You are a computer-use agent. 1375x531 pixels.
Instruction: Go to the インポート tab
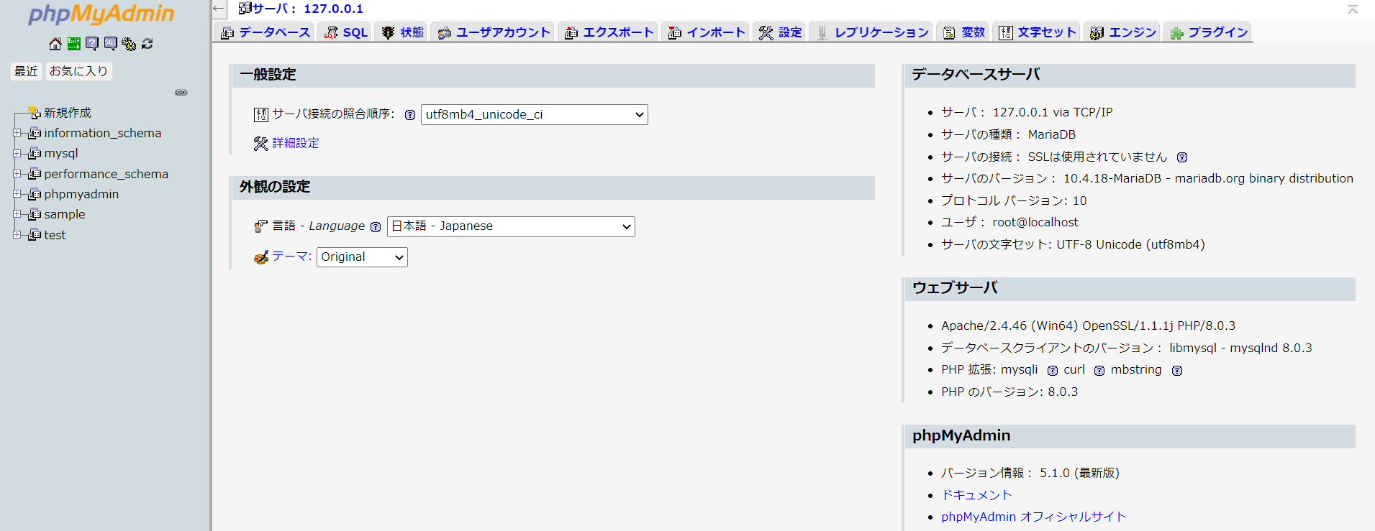click(706, 32)
